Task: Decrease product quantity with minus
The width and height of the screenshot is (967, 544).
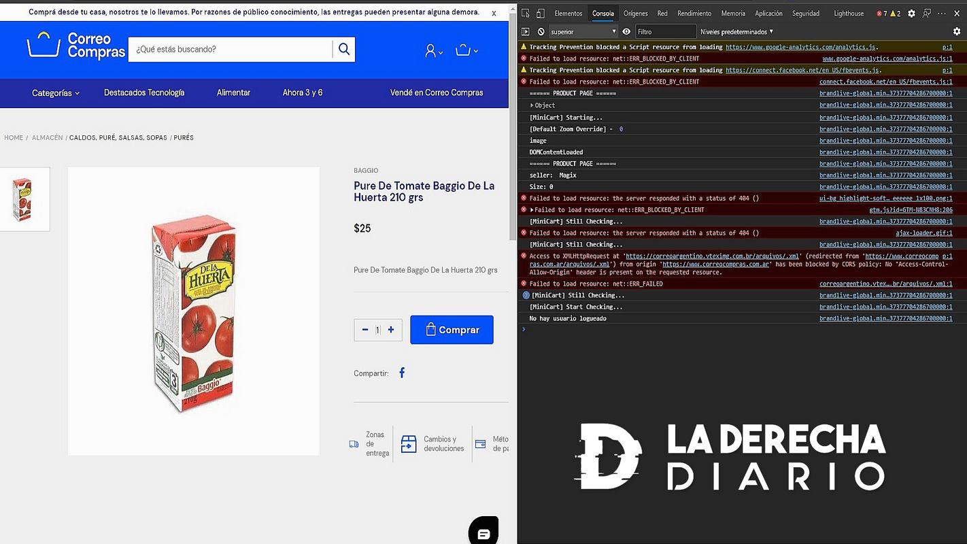Action: [x=365, y=330]
